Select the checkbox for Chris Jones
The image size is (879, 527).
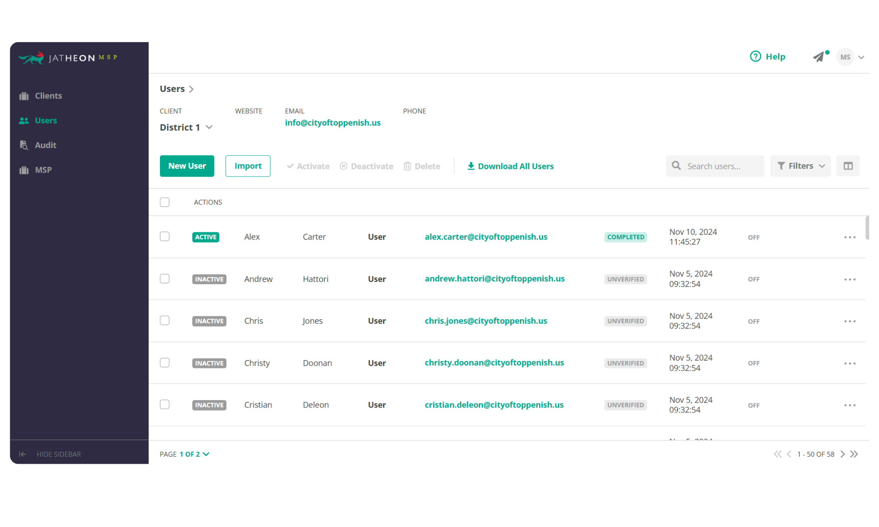165,321
